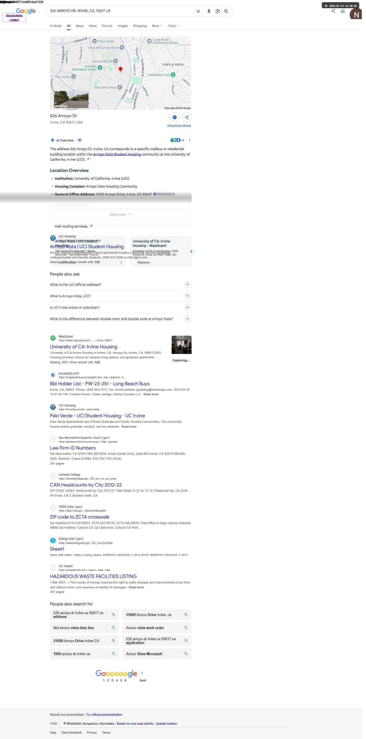Go to next results page arrow
The height and width of the screenshot is (739, 366).
142,673
